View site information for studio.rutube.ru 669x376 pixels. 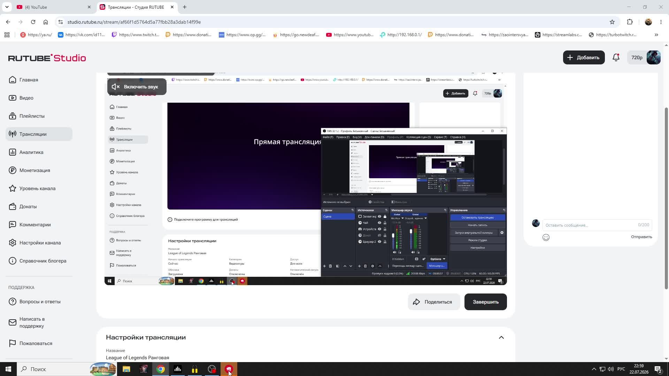point(60,22)
